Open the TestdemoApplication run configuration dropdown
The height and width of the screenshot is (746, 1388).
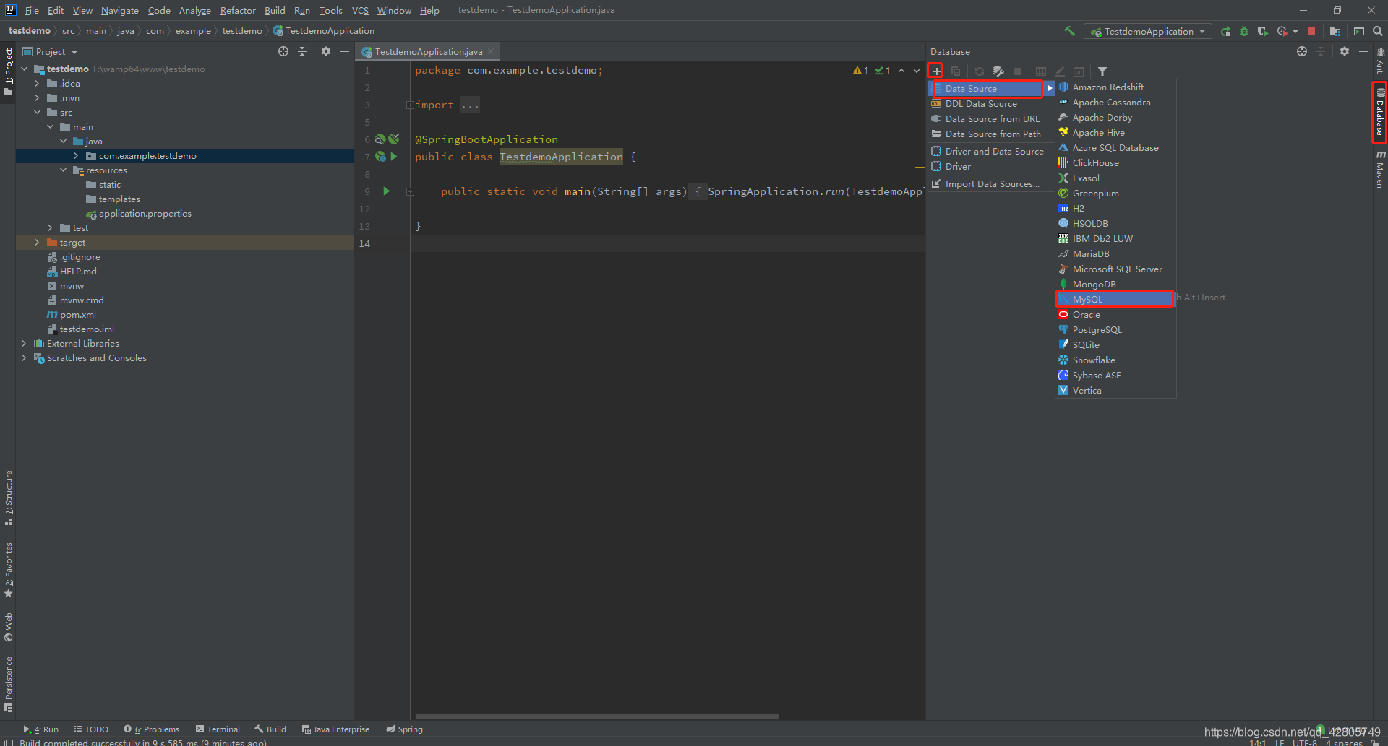(x=1149, y=31)
